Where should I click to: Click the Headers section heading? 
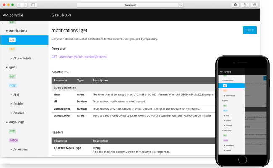click(58, 132)
